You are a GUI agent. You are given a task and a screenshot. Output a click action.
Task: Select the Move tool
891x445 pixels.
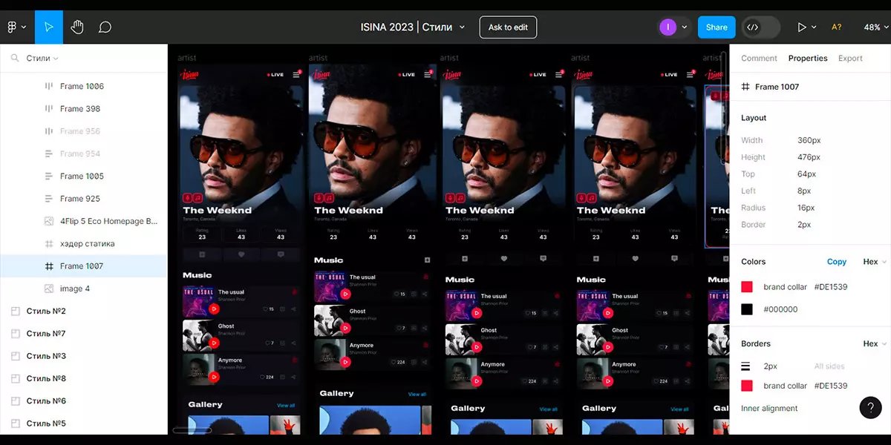pyautogui.click(x=49, y=27)
